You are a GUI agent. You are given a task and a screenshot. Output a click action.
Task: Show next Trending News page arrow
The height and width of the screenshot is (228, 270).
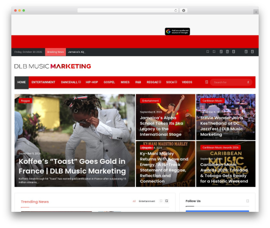[167, 201]
